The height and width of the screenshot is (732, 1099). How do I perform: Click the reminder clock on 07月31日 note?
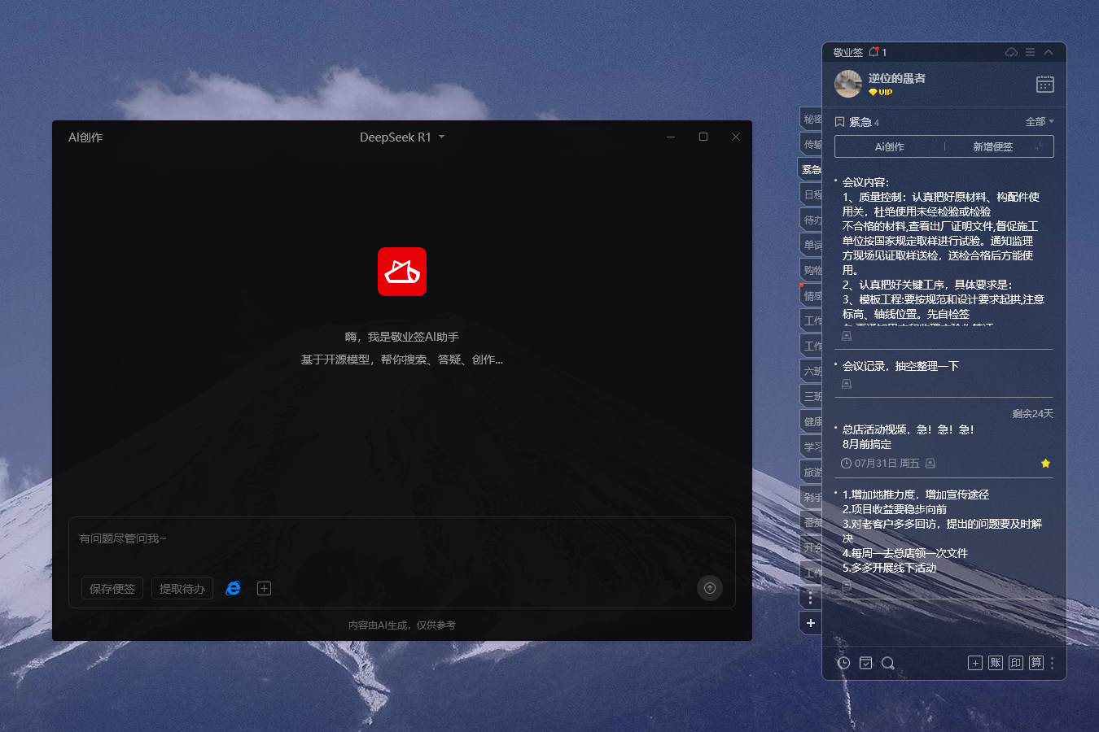(x=847, y=464)
